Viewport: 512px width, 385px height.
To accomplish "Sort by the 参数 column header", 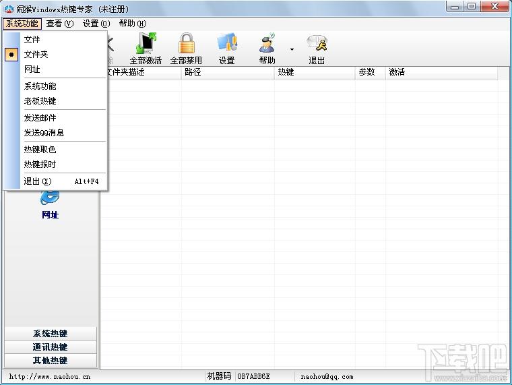I will coord(371,72).
